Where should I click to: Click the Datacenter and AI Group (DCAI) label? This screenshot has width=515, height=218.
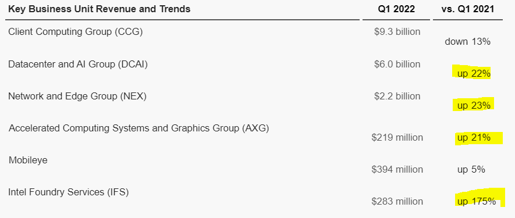click(78, 64)
